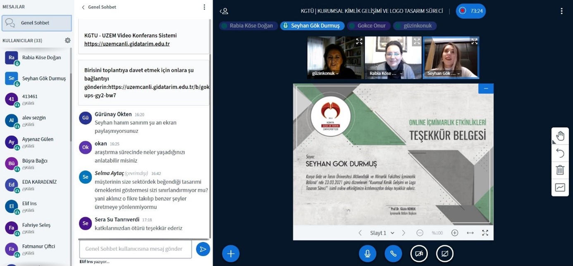
Task: Select user 413461 in list
Action: click(x=36, y=100)
